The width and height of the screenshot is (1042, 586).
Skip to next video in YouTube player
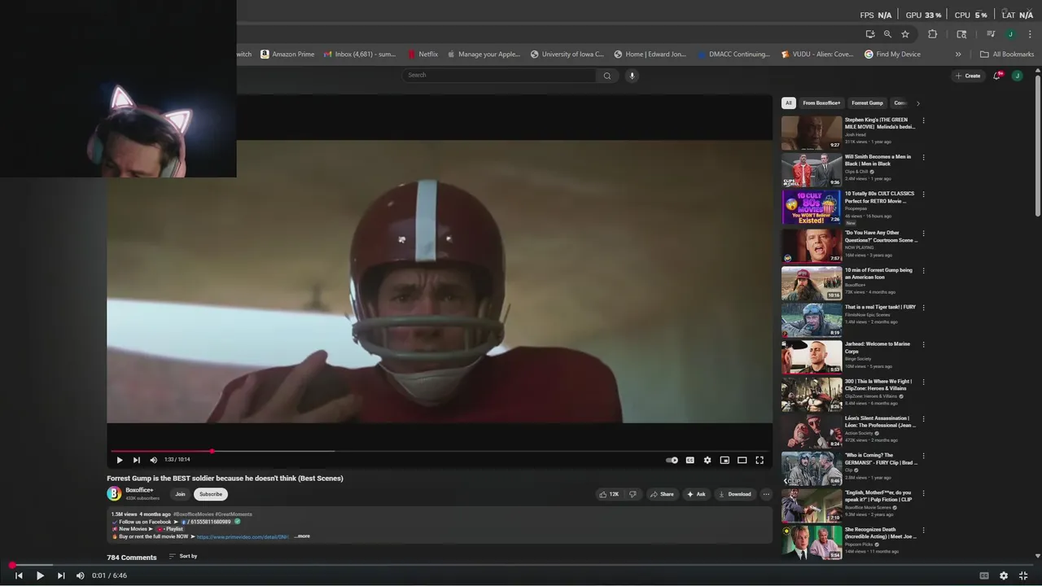click(137, 460)
